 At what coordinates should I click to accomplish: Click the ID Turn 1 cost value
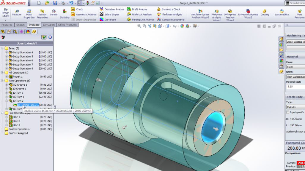click(x=45, y=93)
